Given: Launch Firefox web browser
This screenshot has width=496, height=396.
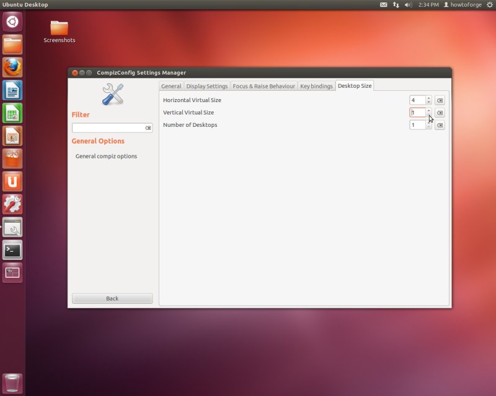Looking at the screenshot, I should pos(12,67).
